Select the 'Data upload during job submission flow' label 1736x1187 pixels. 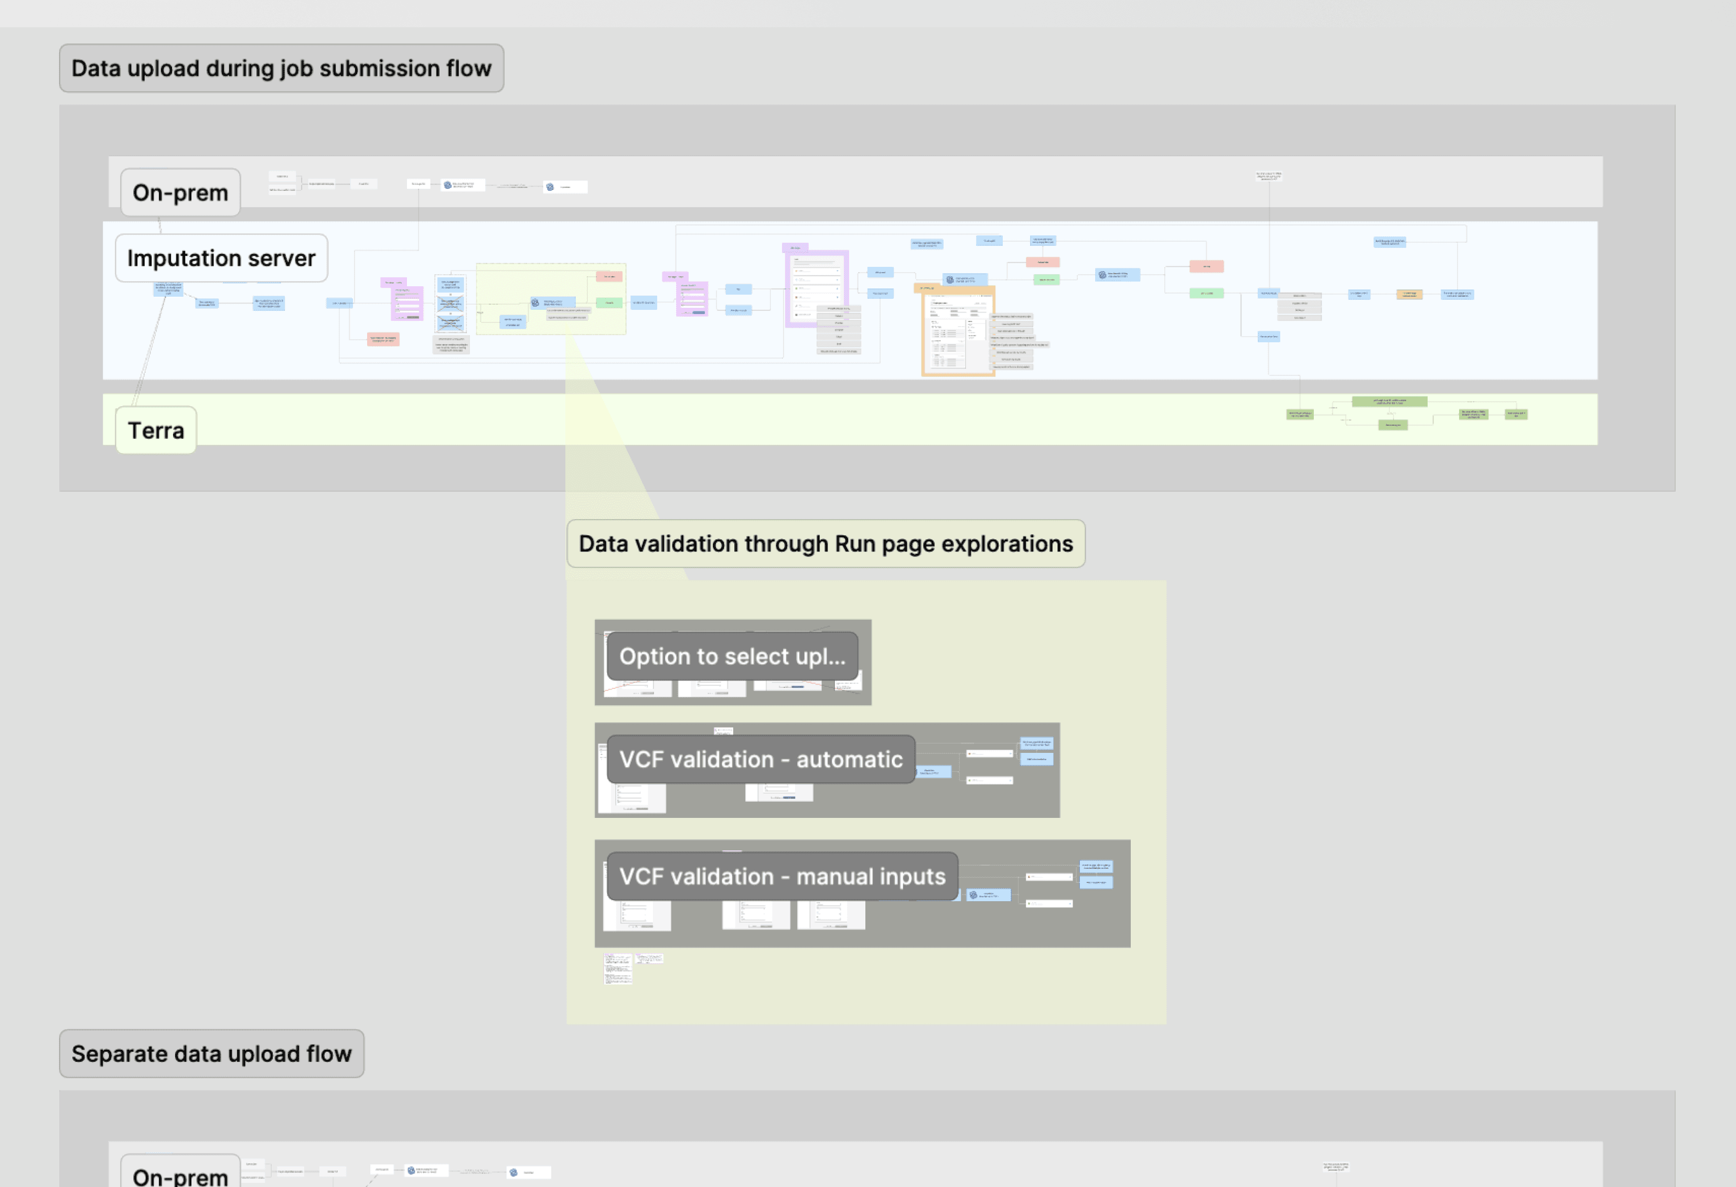click(281, 69)
